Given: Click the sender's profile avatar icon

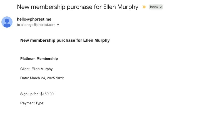Looking at the screenshot, I should 7,22.
